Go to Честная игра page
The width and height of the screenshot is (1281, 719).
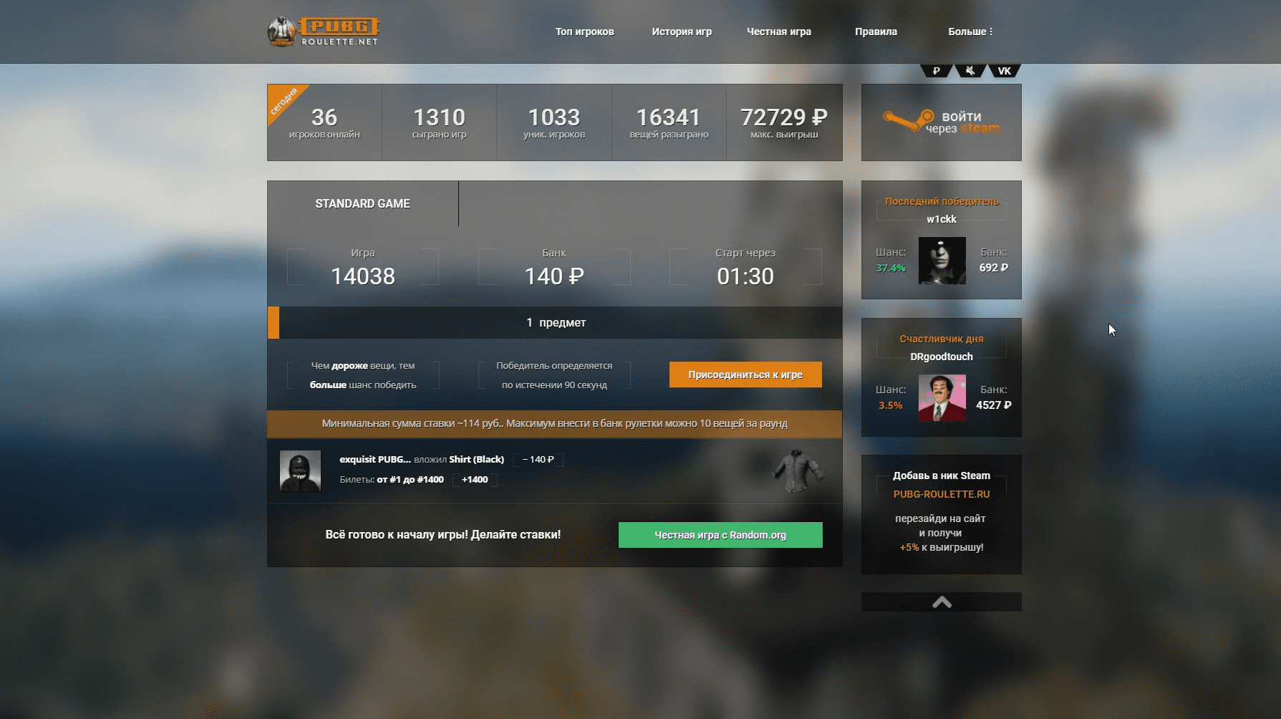[x=779, y=32]
